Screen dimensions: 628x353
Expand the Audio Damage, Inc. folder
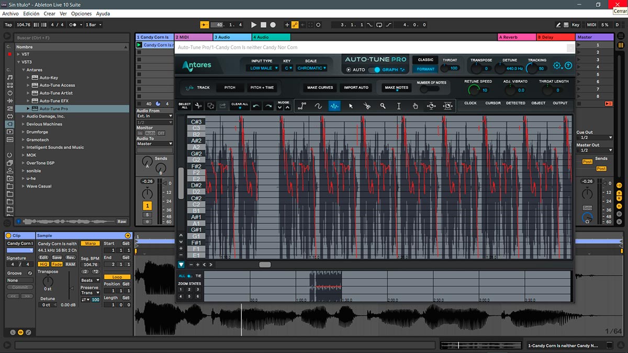(x=24, y=117)
